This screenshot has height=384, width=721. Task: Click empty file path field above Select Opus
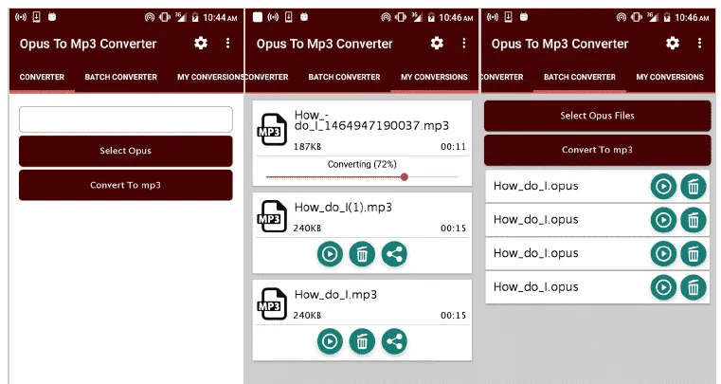[125, 119]
